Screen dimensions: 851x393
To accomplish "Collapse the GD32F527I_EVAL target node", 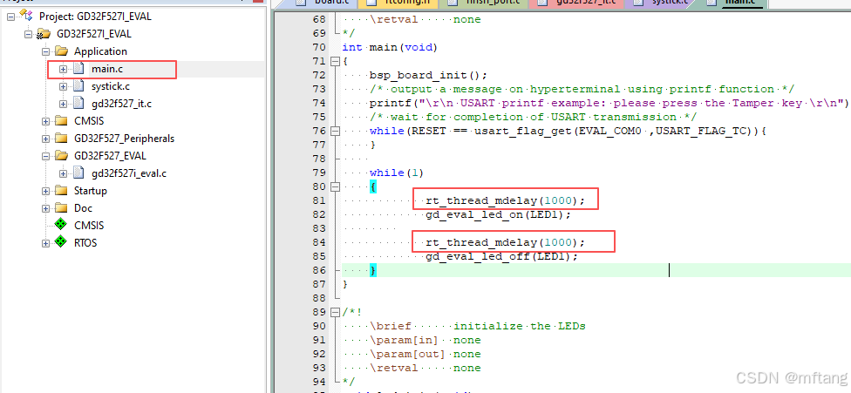I will [x=28, y=34].
